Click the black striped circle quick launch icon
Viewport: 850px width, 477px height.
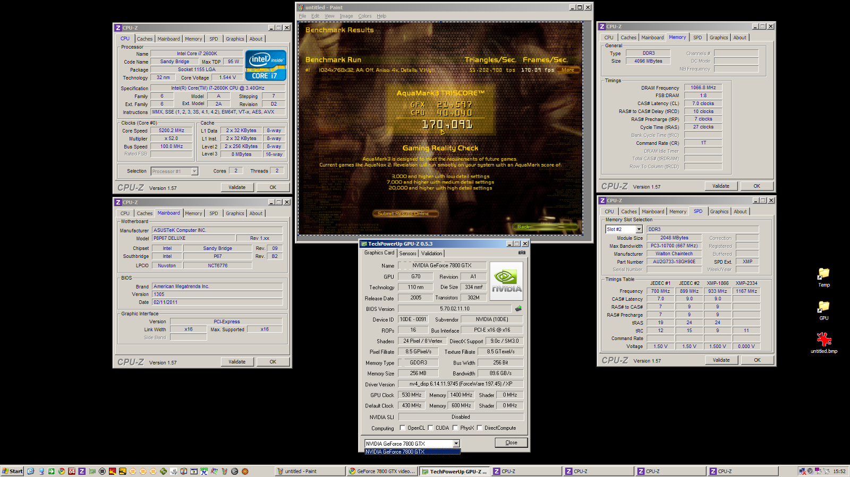click(x=102, y=471)
